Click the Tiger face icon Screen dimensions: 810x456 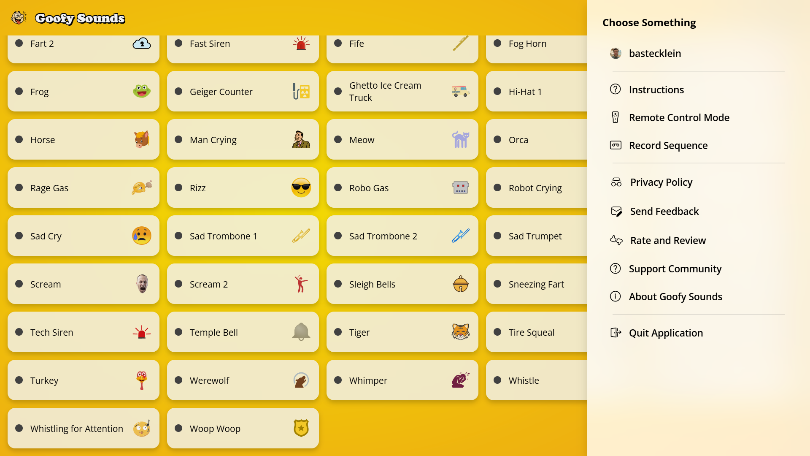tap(461, 332)
